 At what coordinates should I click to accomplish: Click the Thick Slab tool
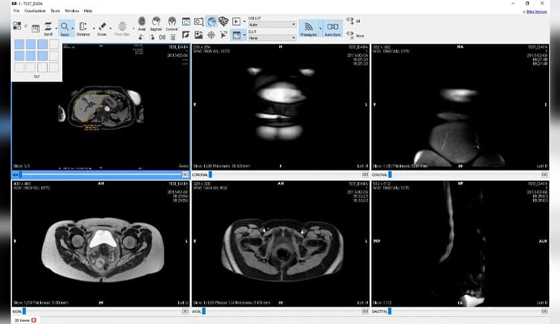[122, 29]
